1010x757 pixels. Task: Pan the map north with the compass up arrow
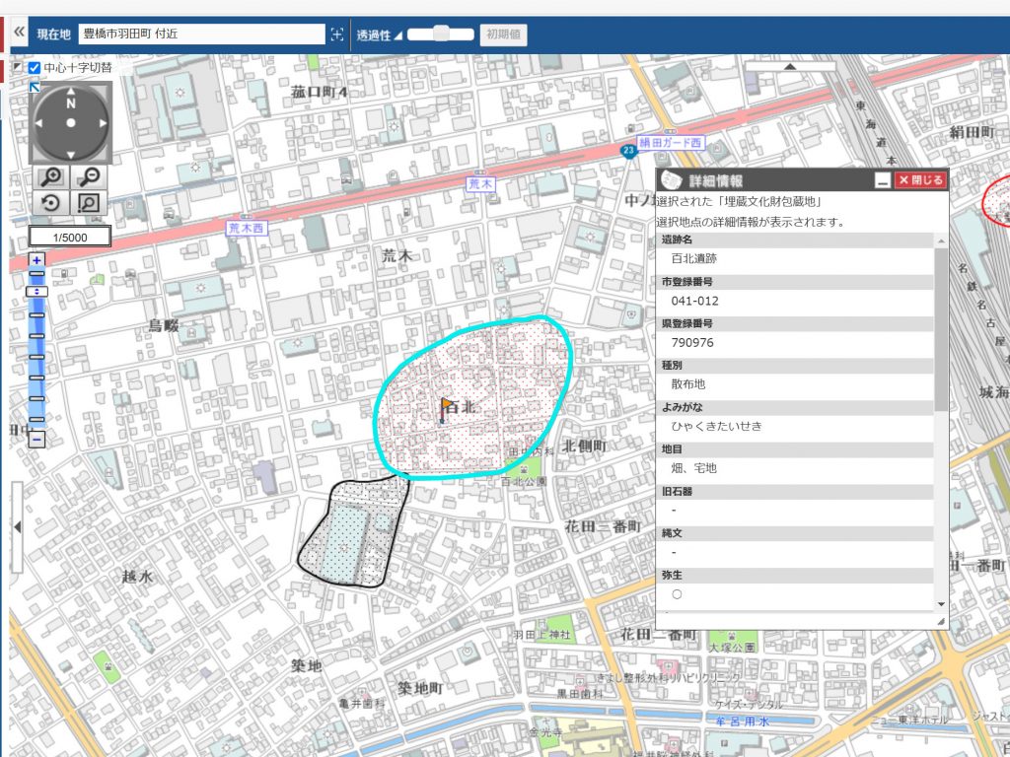71,92
